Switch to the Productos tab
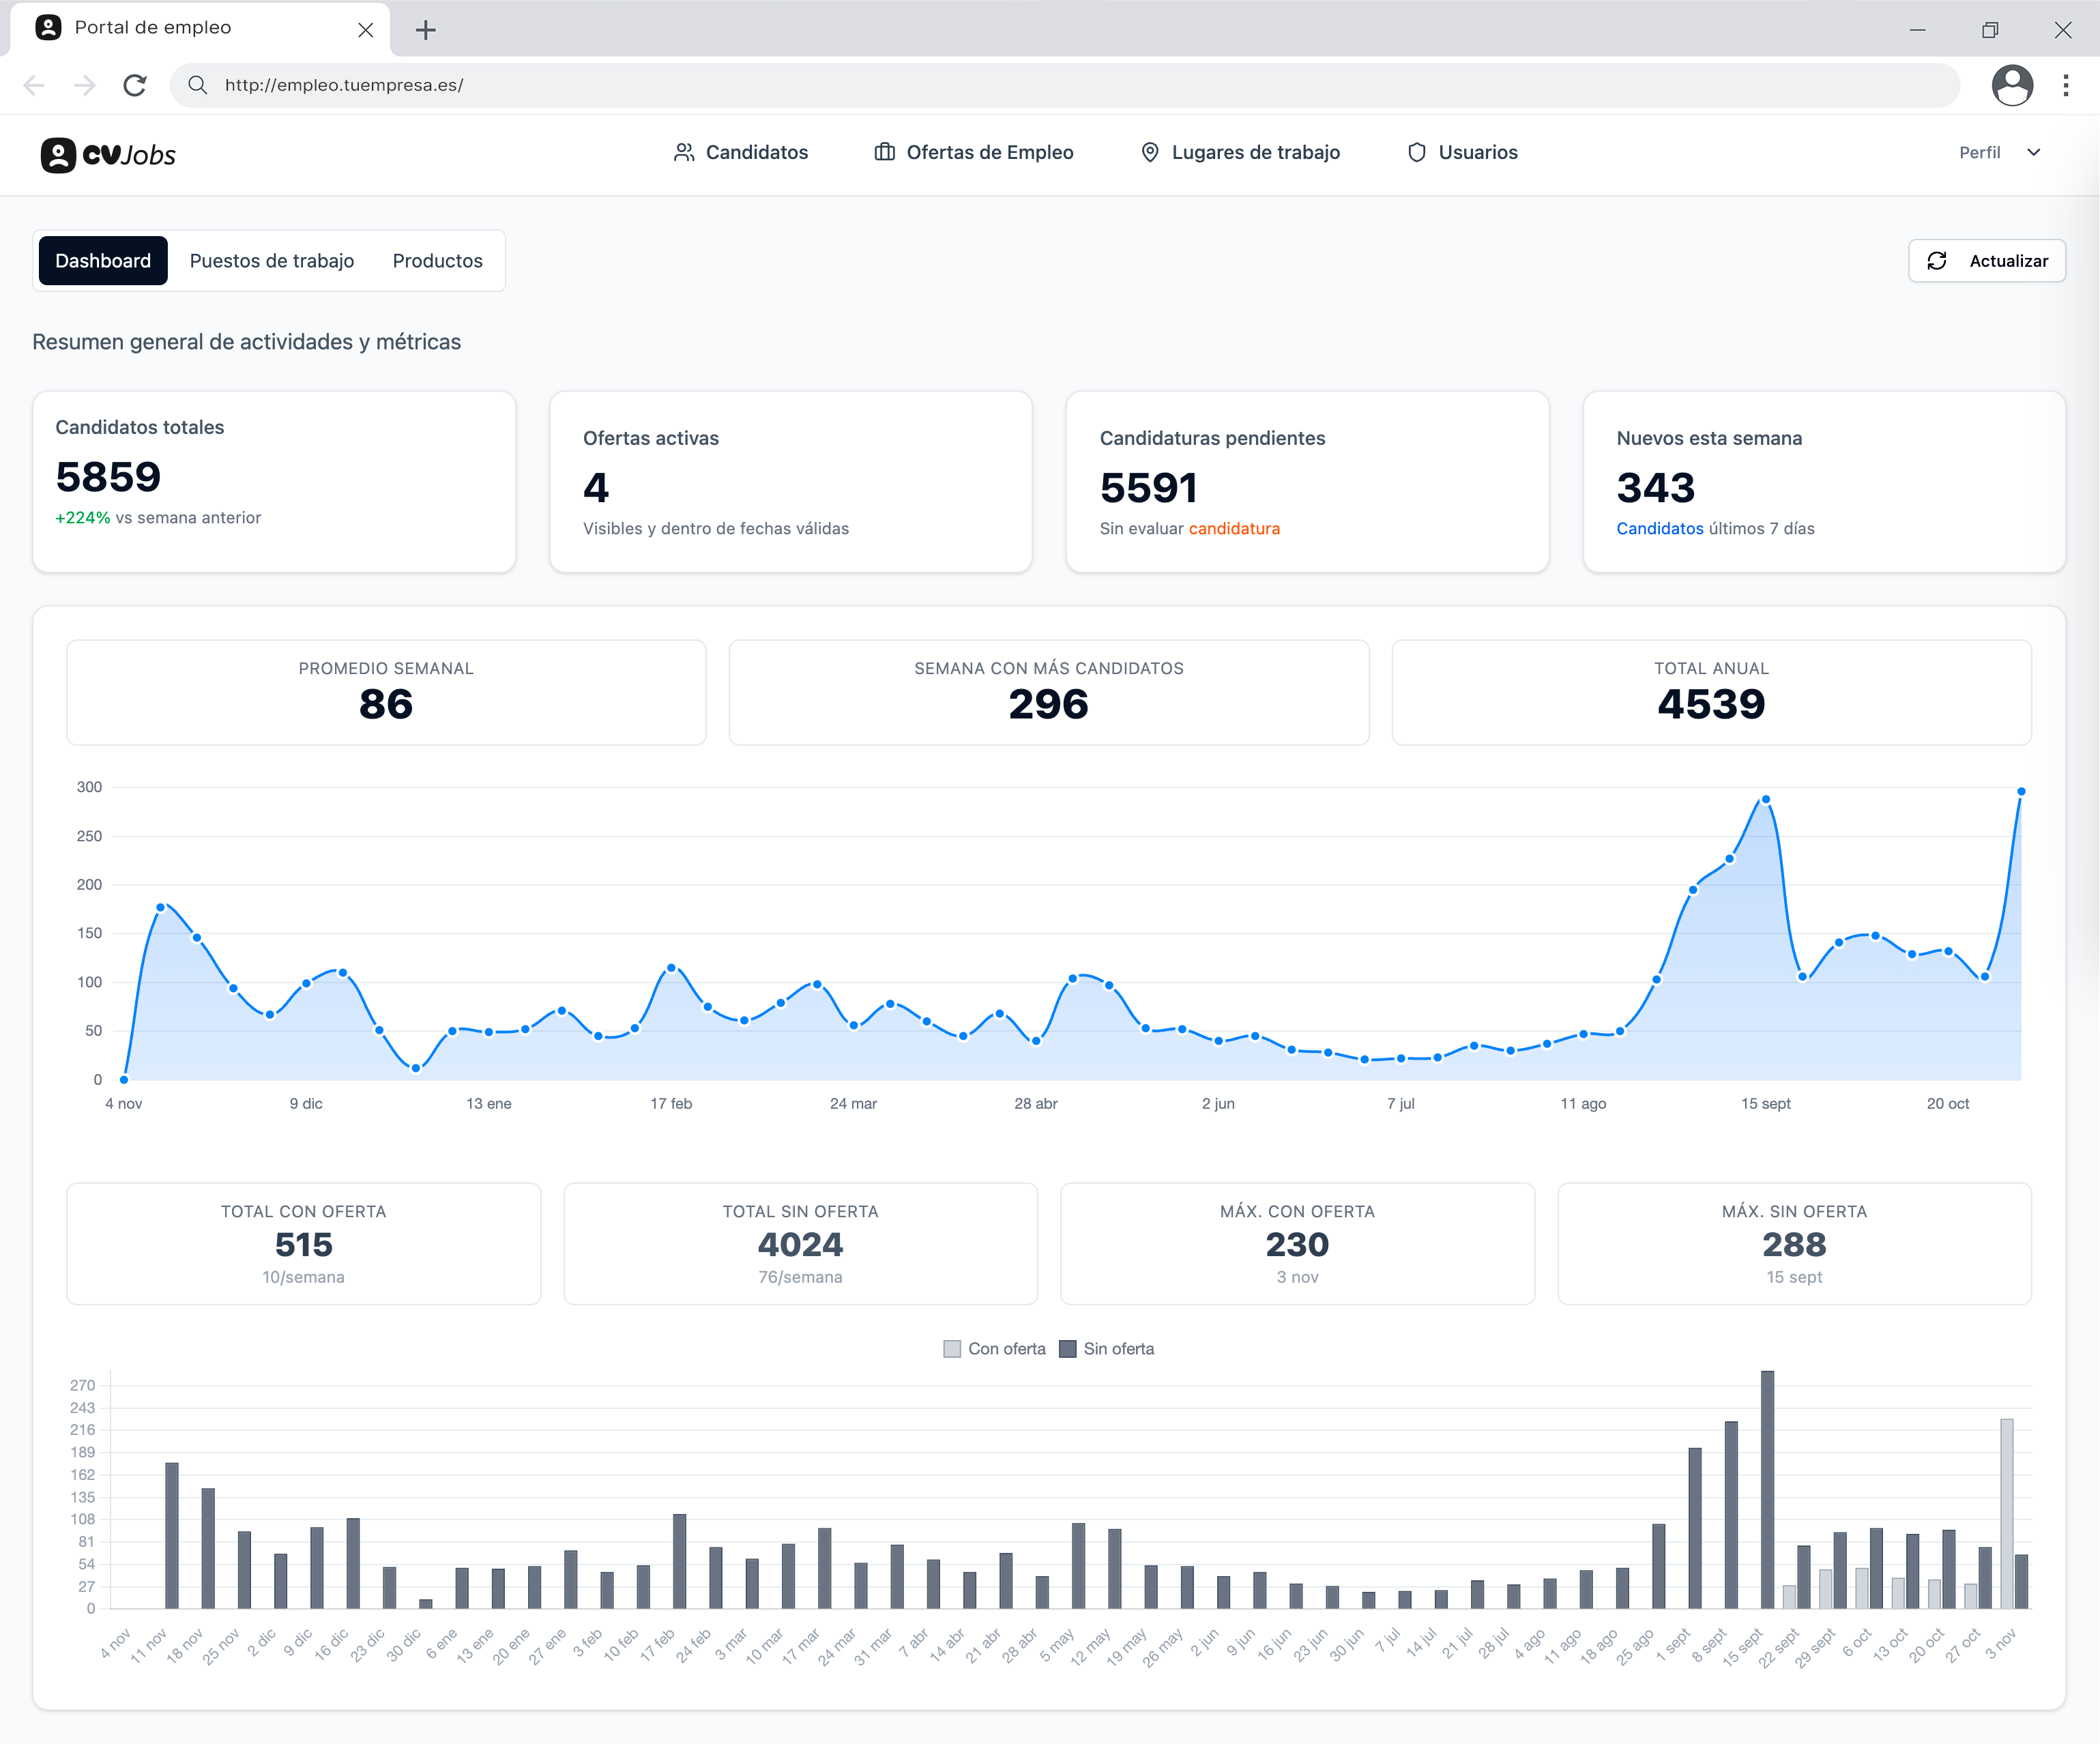This screenshot has height=1744, width=2100. (x=437, y=261)
